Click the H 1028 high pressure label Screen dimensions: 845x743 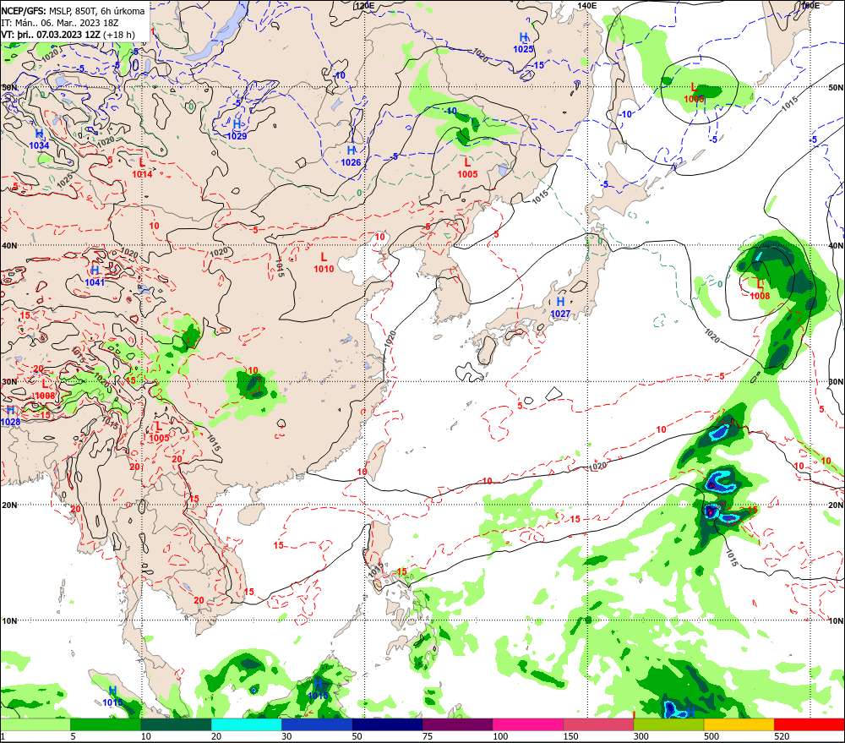[x=10, y=416]
